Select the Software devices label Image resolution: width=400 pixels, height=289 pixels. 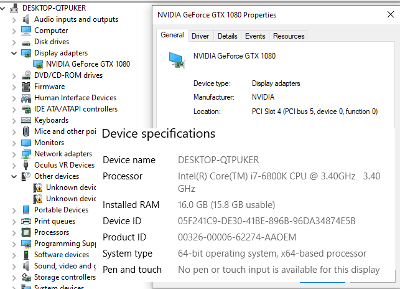(62, 255)
